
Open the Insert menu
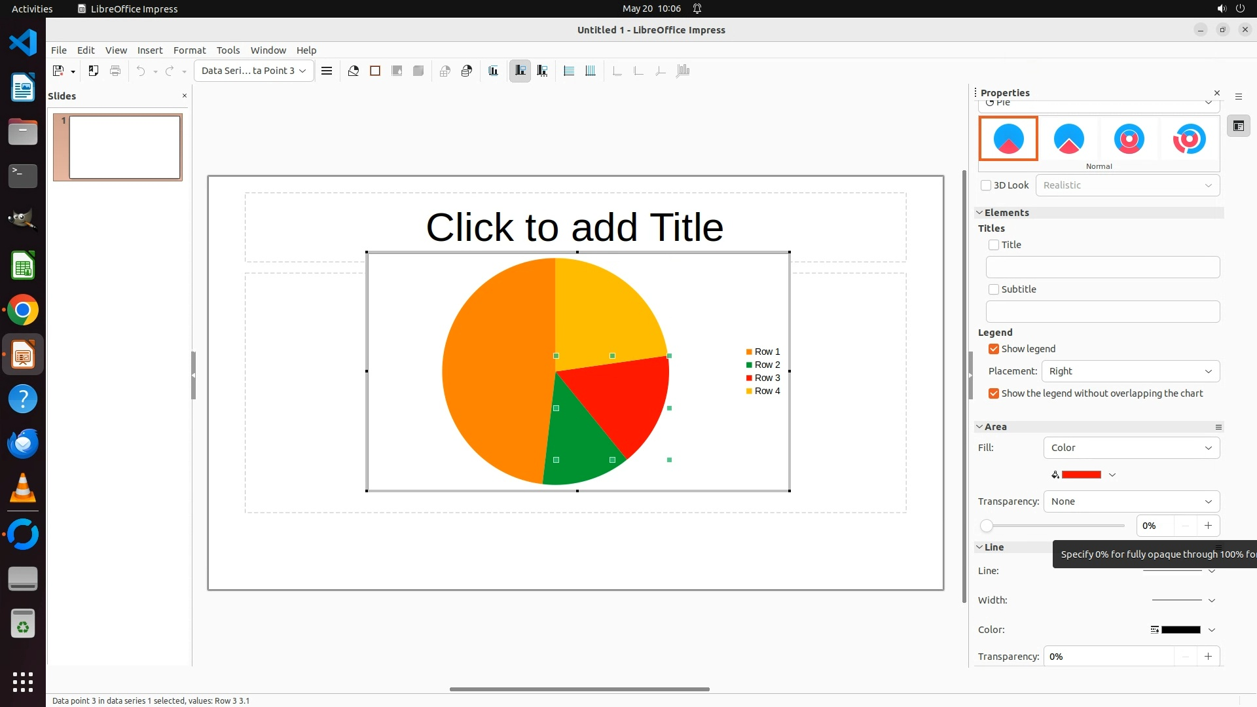tap(149, 50)
